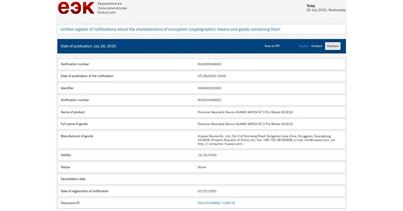The image size is (403, 211).
Task: Click Save as PDF
Action: (x=272, y=46)
